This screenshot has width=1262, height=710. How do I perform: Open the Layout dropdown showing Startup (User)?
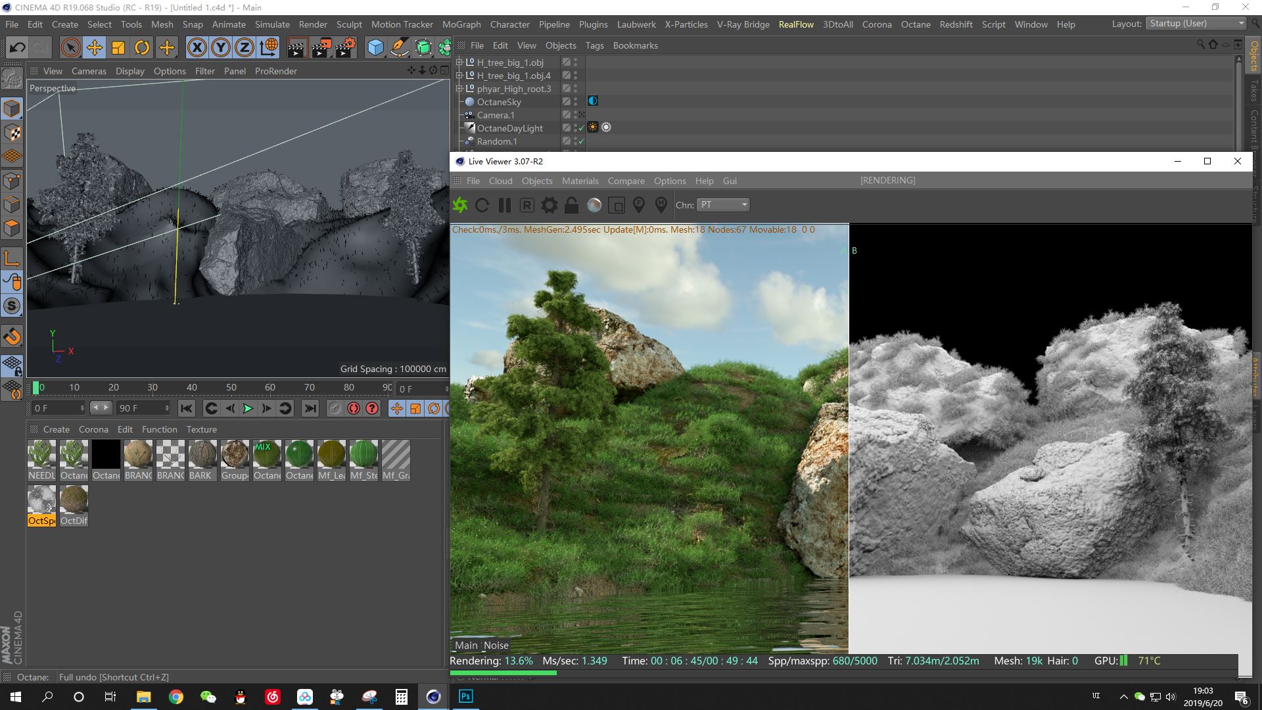(1195, 23)
